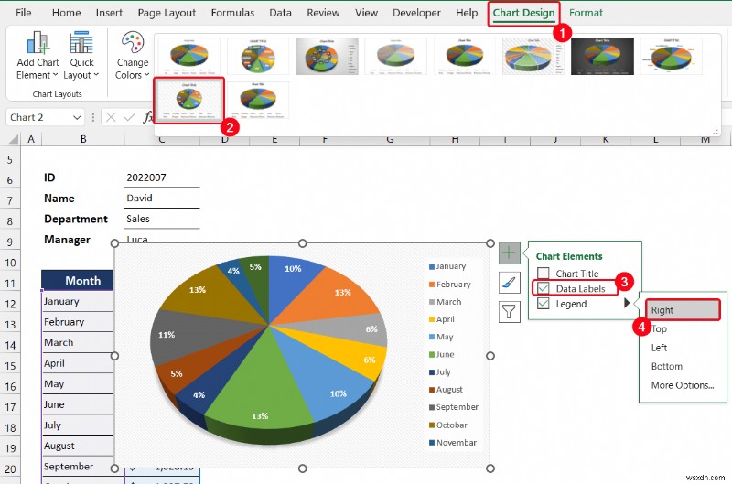Apply the second chart style thumbnail
732x484 pixels.
[x=258, y=56]
